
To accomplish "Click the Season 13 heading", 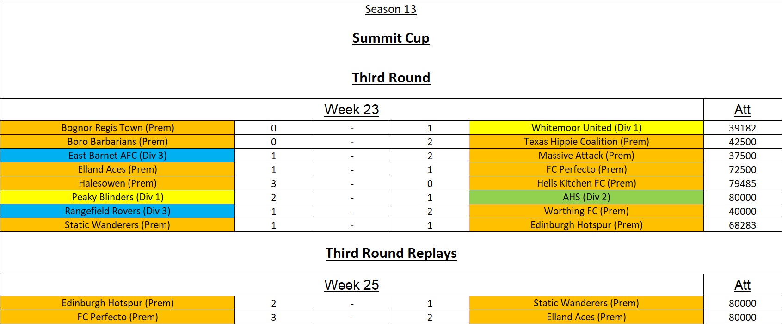I will pos(390,9).
